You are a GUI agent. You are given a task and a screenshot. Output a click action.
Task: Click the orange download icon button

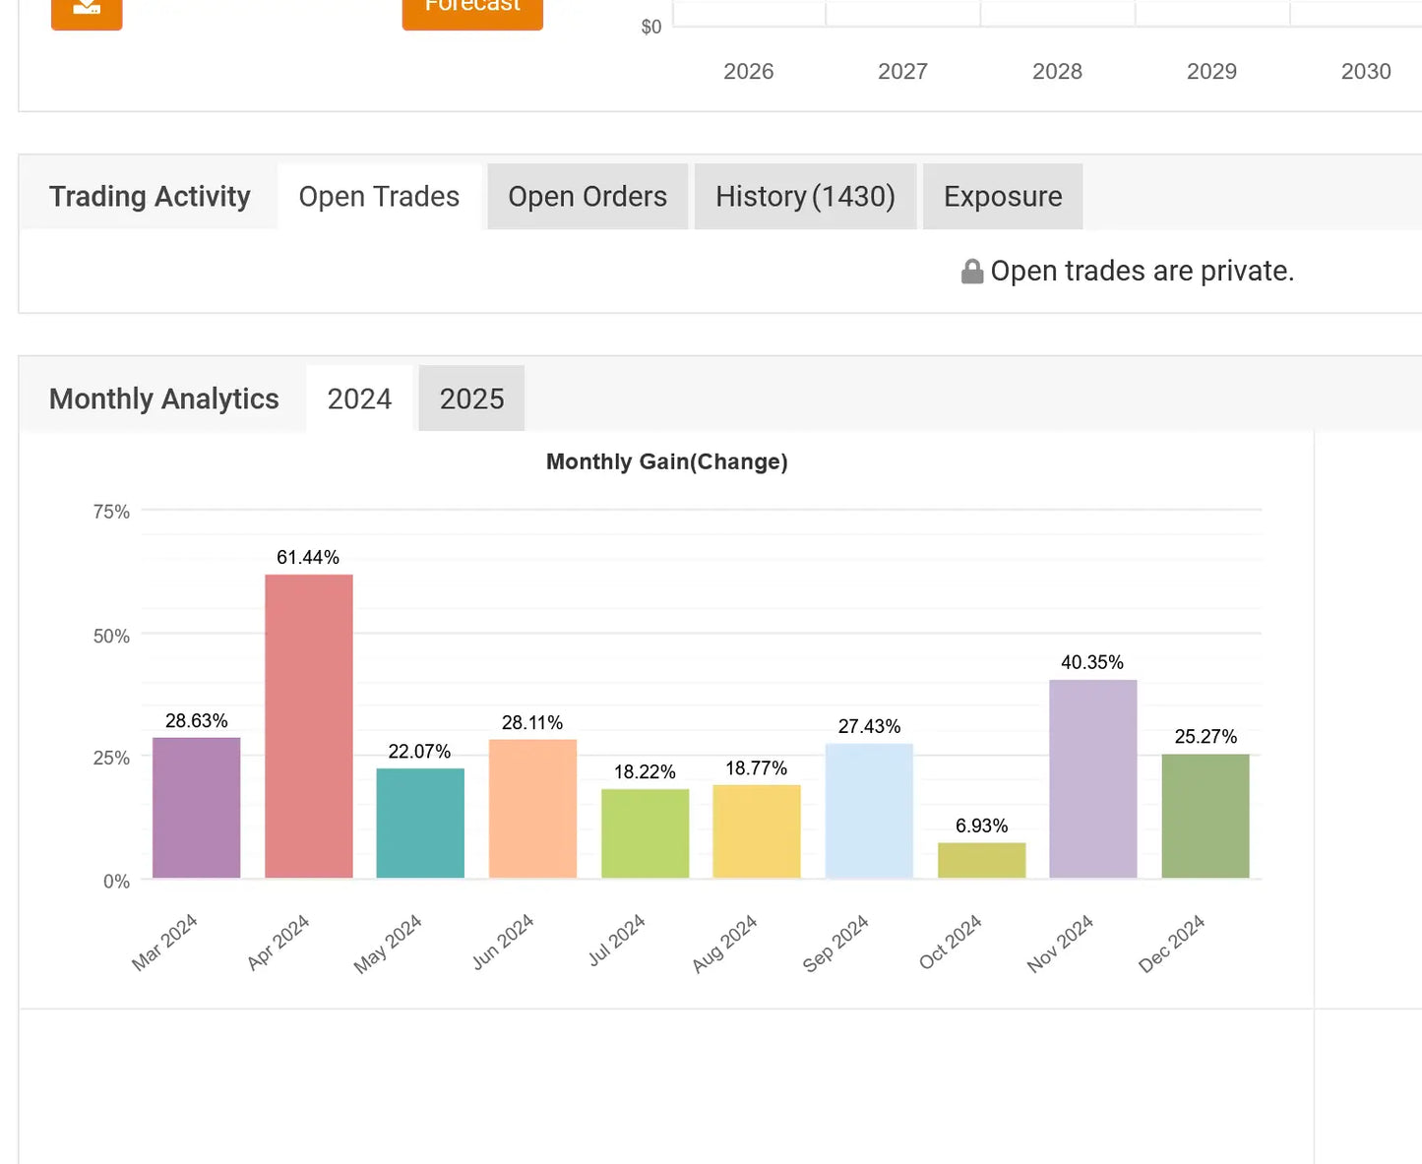[x=87, y=12]
